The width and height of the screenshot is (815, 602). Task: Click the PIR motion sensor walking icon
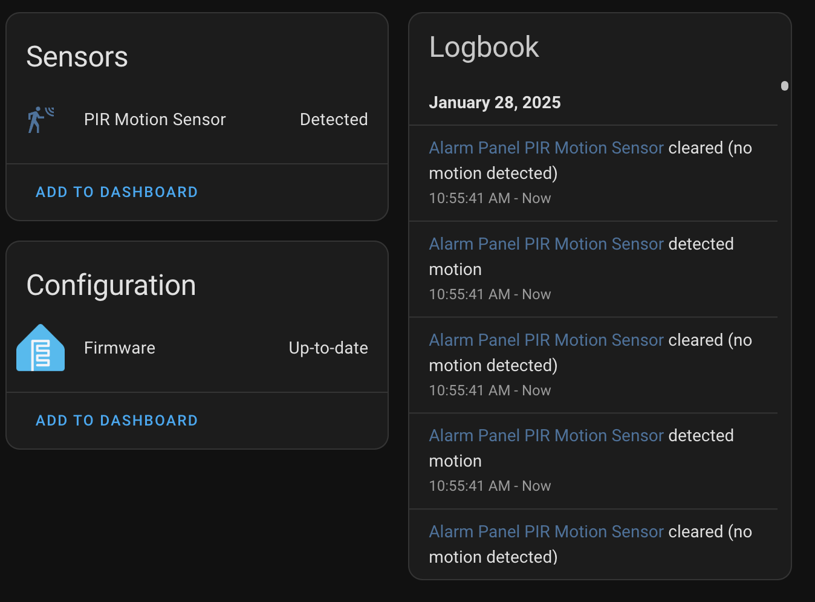(40, 120)
